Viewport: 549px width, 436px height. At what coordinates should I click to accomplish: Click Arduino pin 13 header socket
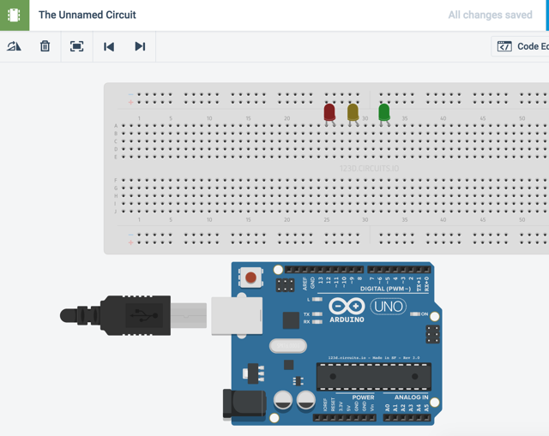tap(320, 270)
